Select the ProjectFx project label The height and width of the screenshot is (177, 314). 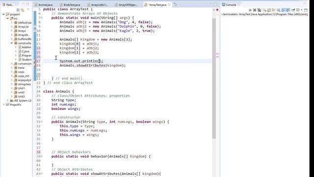pos(16,105)
